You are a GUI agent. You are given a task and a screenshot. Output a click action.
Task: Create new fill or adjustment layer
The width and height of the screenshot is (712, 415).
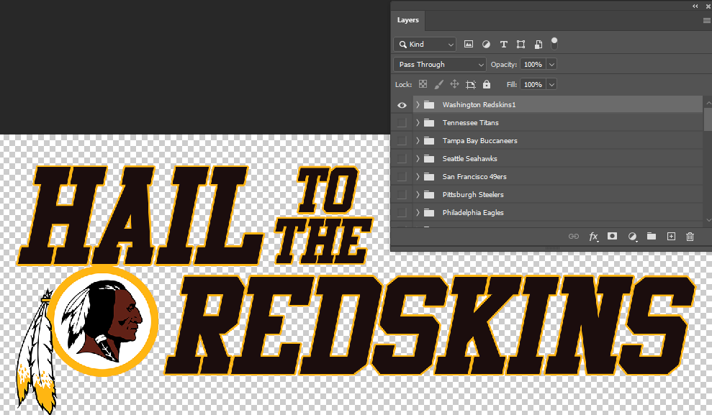[x=632, y=237]
